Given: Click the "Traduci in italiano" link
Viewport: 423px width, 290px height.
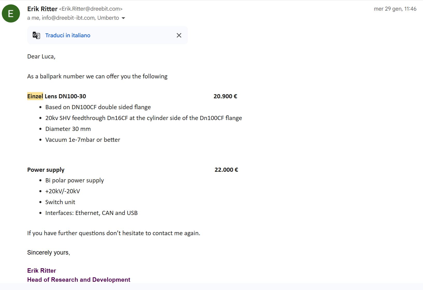Looking at the screenshot, I should coord(68,35).
